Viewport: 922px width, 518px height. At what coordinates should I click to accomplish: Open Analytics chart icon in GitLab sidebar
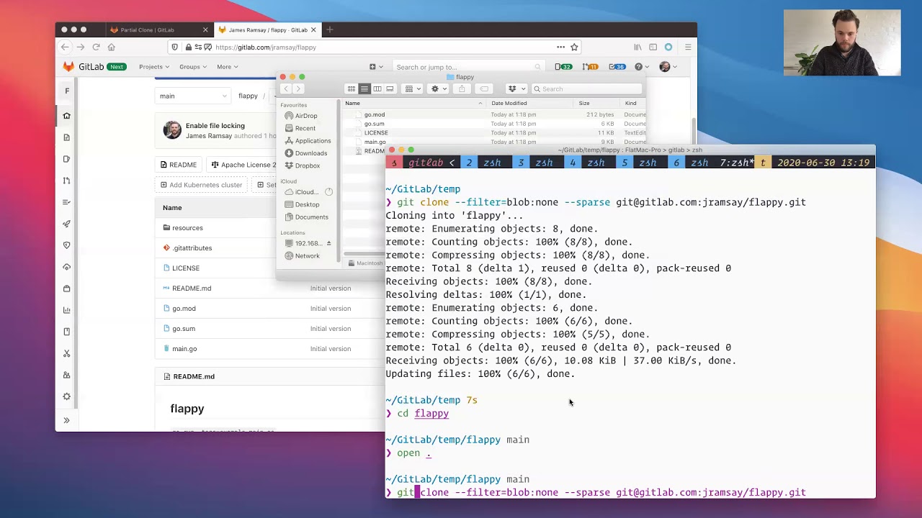click(66, 310)
